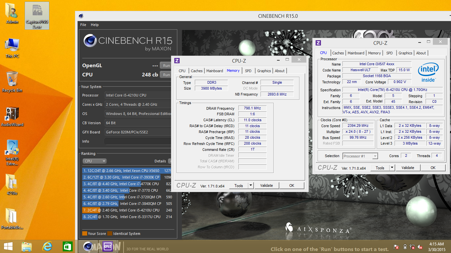Open Tools dropdown arrow in right CPU-Z

[392, 168]
